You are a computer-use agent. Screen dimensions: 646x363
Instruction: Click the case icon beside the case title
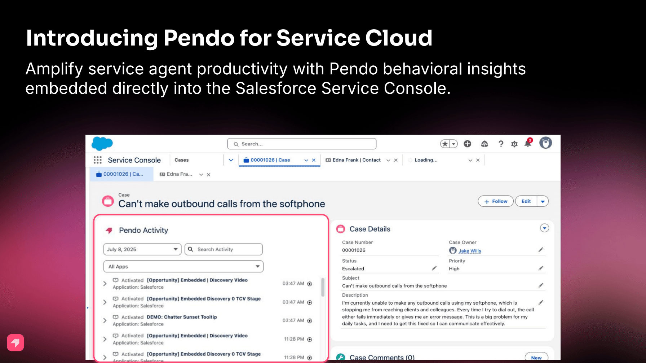pos(108,201)
